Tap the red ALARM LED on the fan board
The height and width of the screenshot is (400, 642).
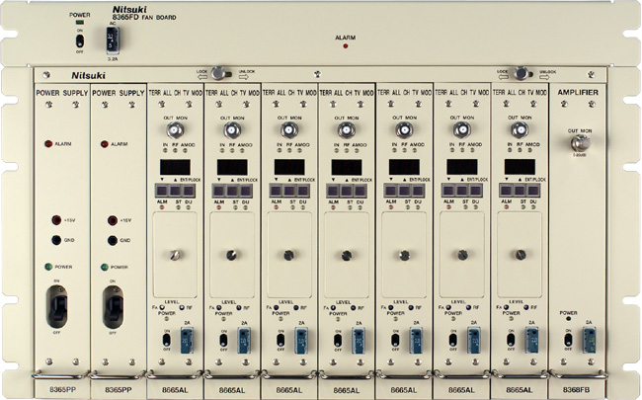point(346,46)
